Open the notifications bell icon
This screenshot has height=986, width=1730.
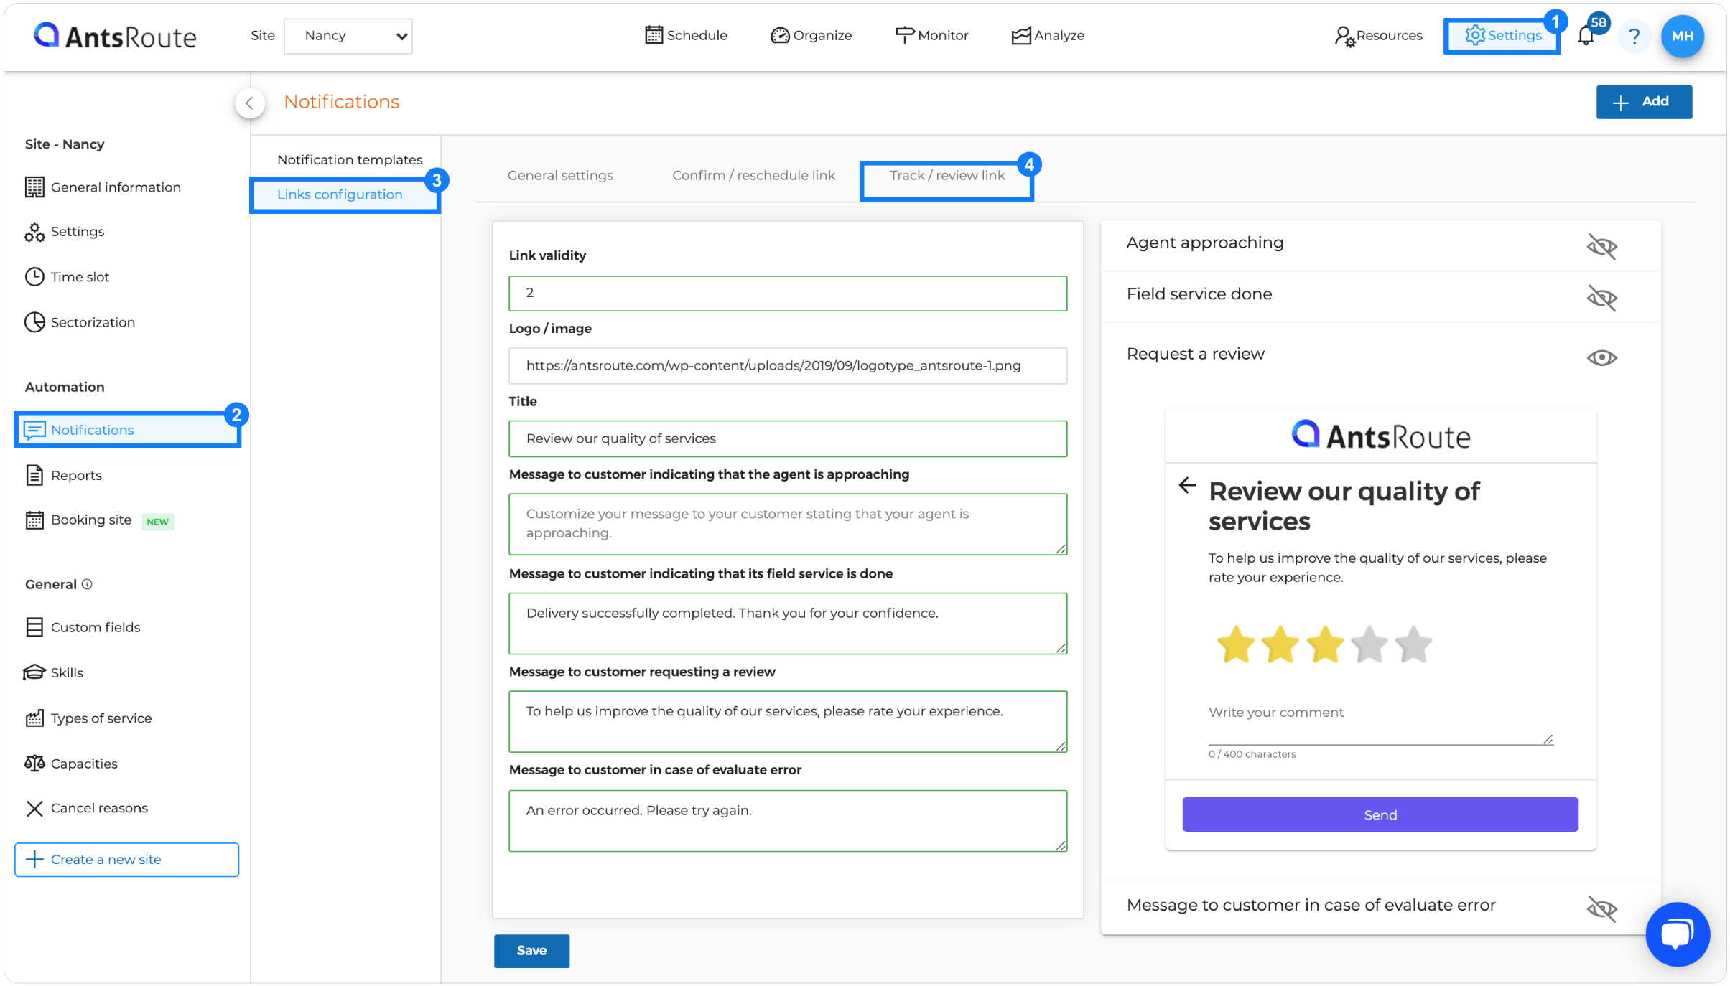tap(1586, 35)
